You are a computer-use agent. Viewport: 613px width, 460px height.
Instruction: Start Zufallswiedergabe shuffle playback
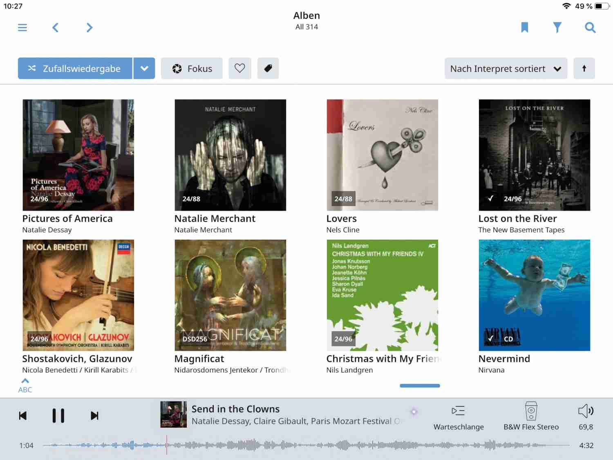tap(75, 68)
